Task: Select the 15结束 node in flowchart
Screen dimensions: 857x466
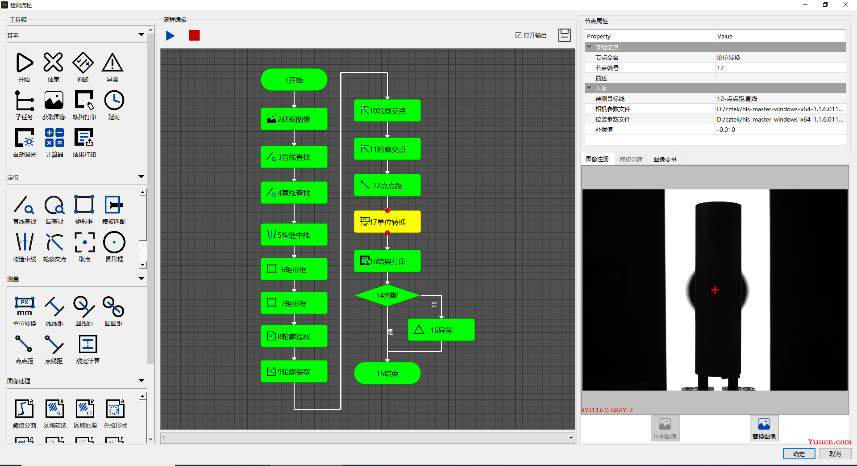Action: tap(387, 373)
